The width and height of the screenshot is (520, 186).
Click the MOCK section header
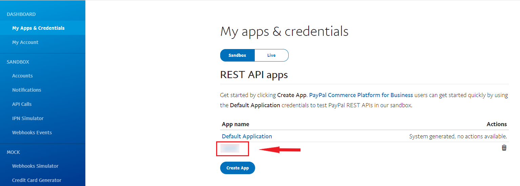13,152
